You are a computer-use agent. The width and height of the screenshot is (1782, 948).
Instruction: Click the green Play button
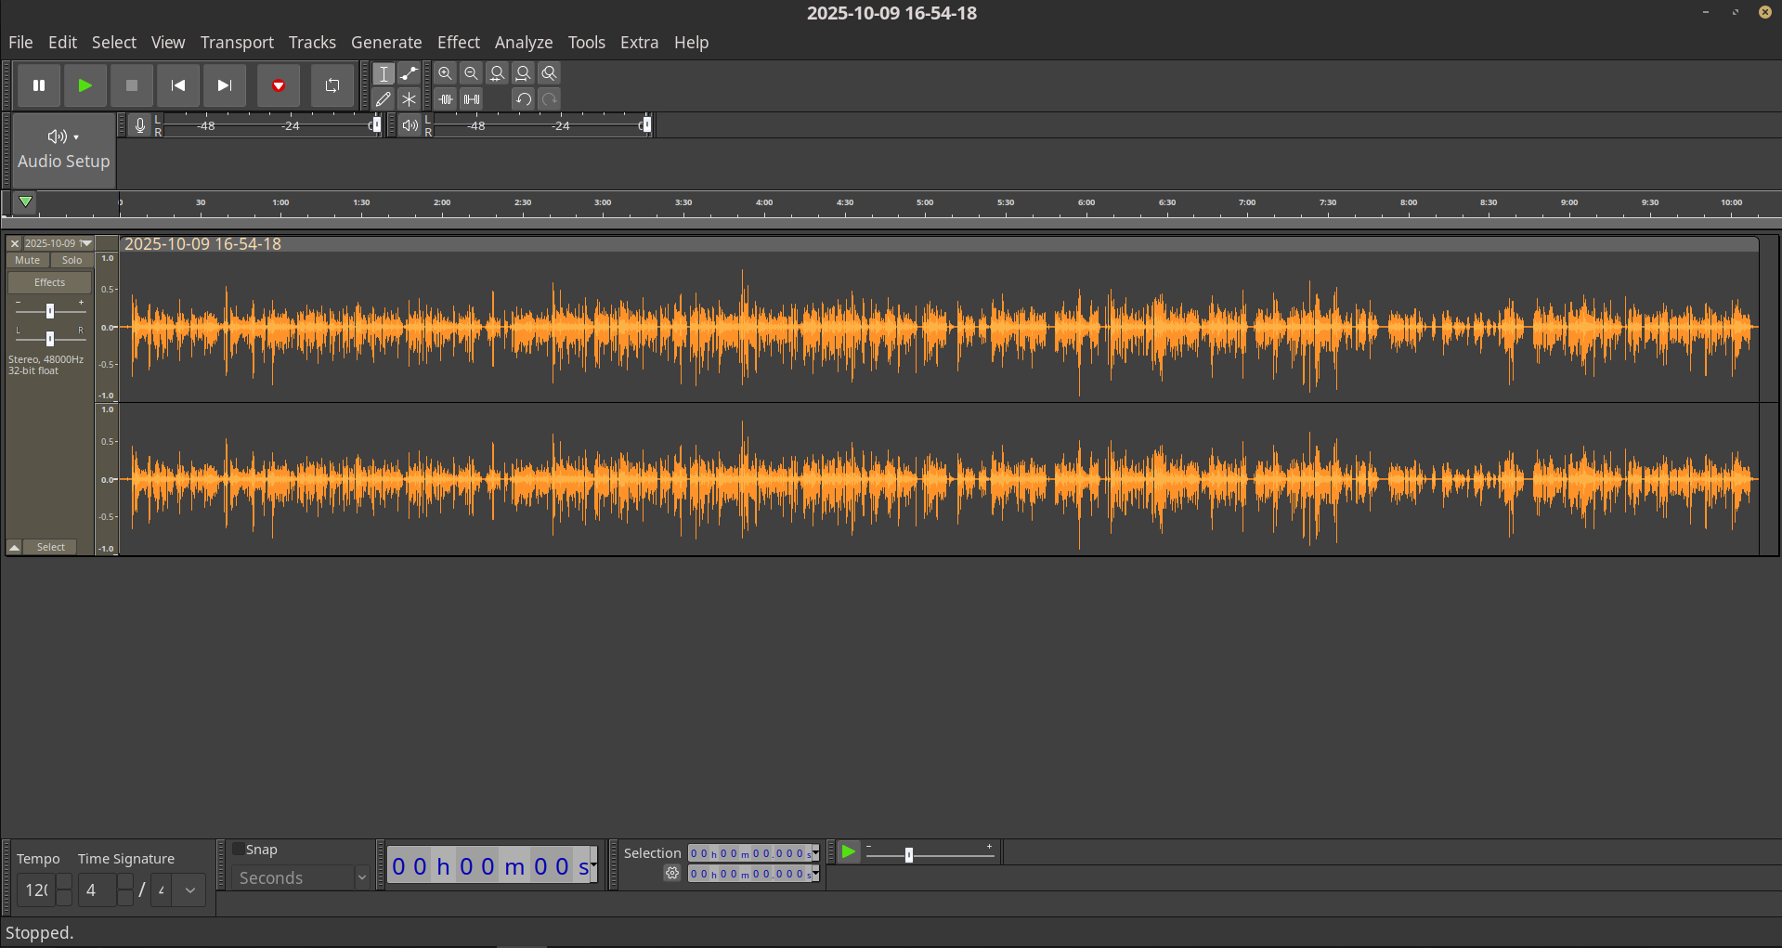point(85,85)
